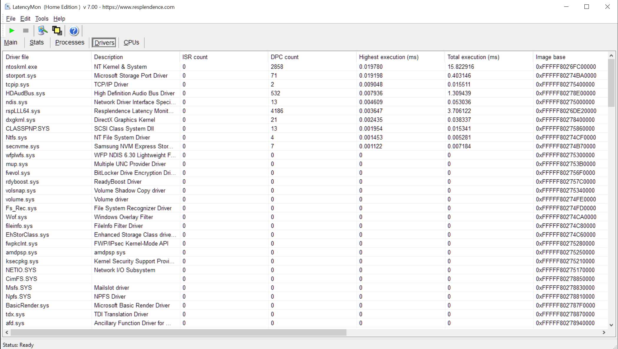Select the dxgkrnl.sys driver row

point(305,120)
